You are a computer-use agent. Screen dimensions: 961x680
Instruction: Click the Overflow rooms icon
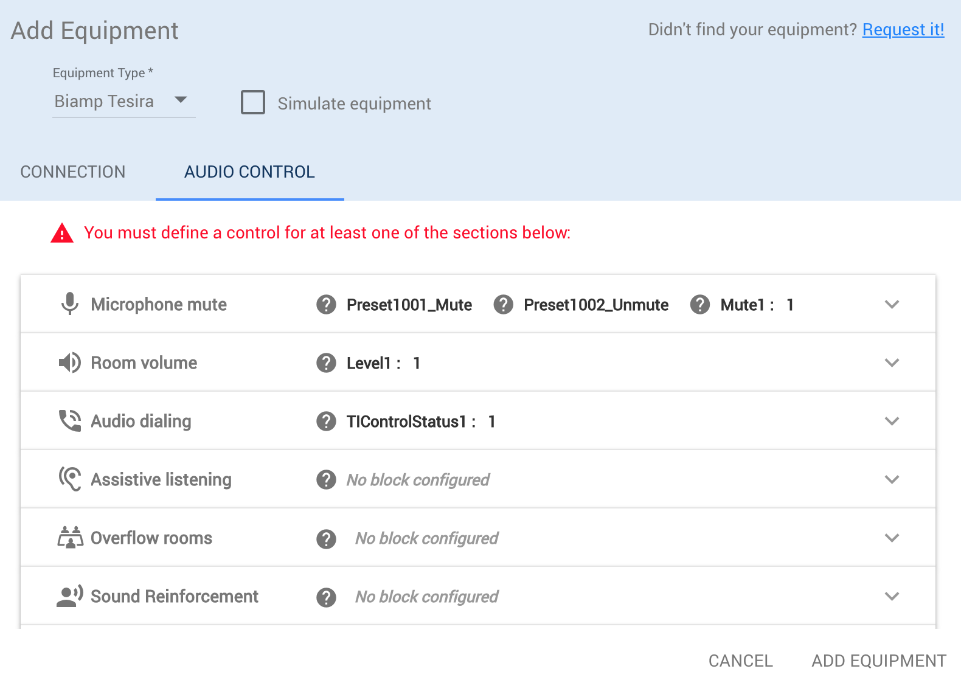pos(71,537)
